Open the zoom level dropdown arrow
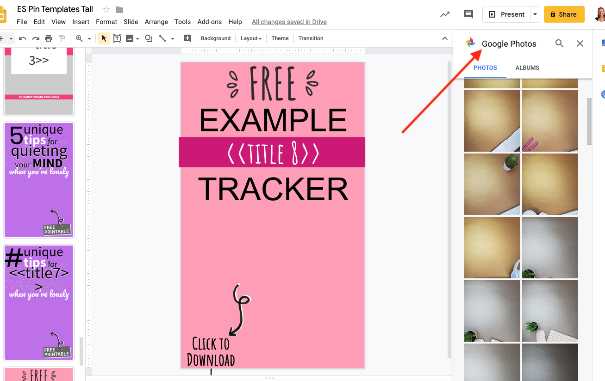This screenshot has height=381, width=605. pyautogui.click(x=89, y=39)
